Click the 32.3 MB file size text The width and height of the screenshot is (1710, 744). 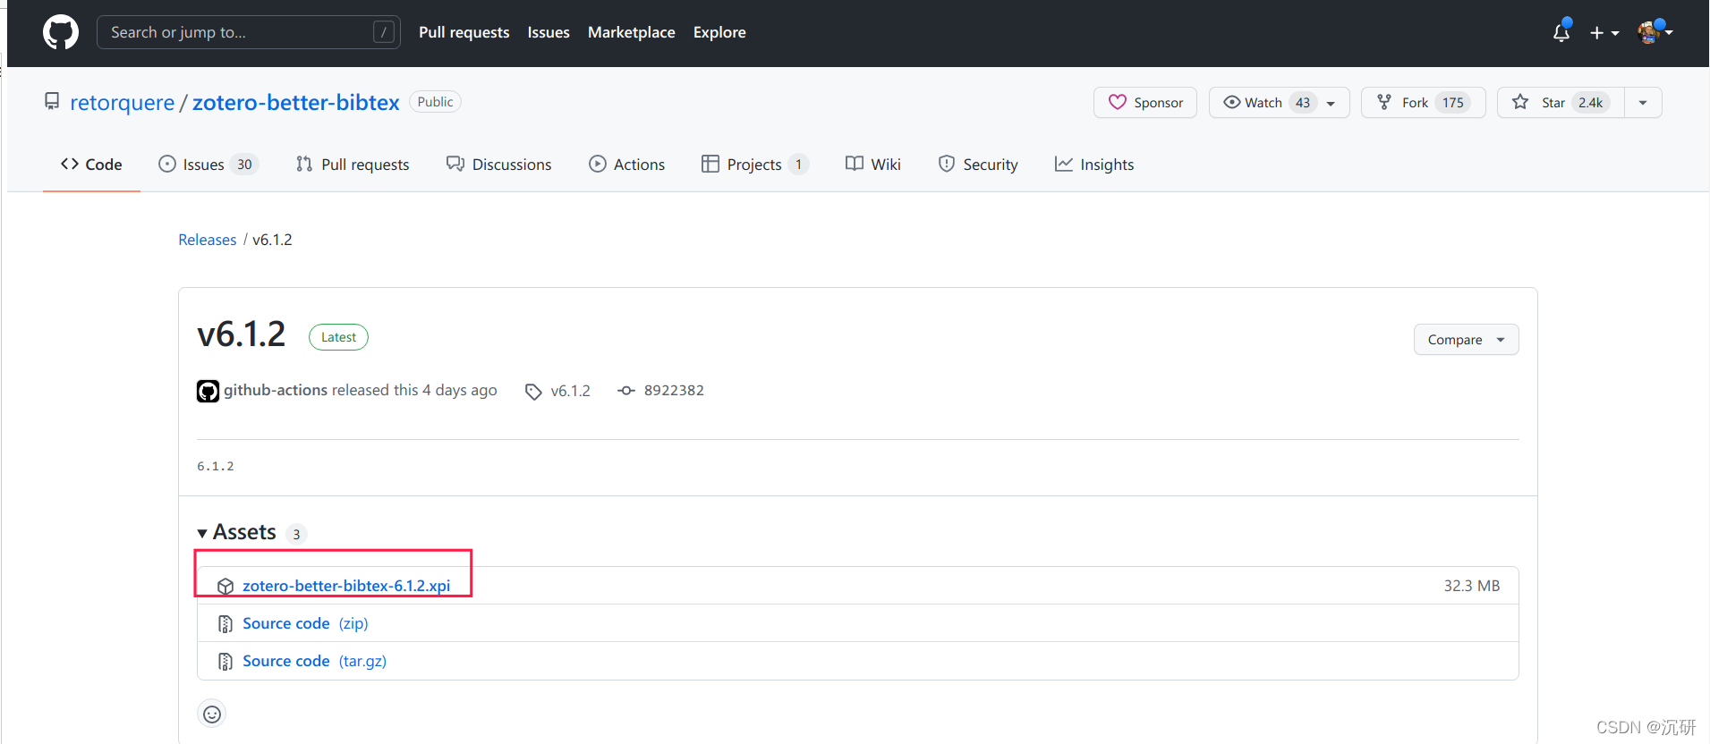[1471, 586]
